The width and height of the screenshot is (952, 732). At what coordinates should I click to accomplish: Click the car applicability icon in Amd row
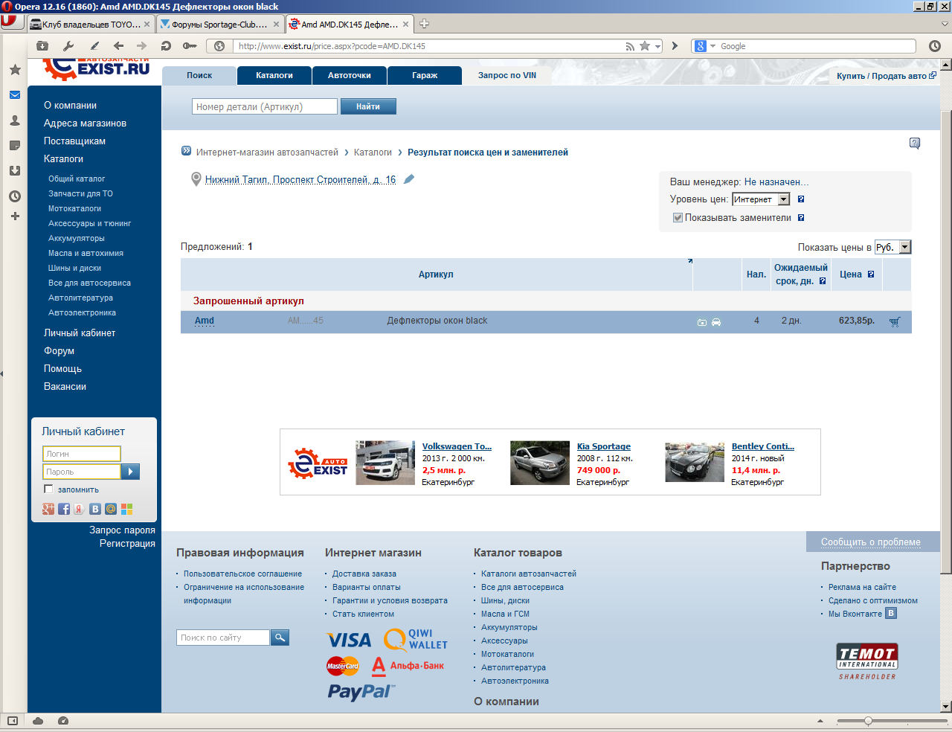pos(716,322)
